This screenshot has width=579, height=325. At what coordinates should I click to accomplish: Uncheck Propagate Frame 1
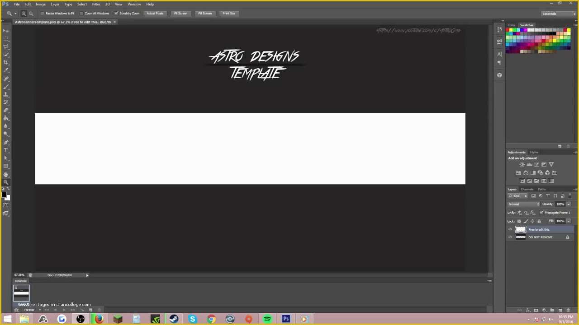click(x=541, y=213)
